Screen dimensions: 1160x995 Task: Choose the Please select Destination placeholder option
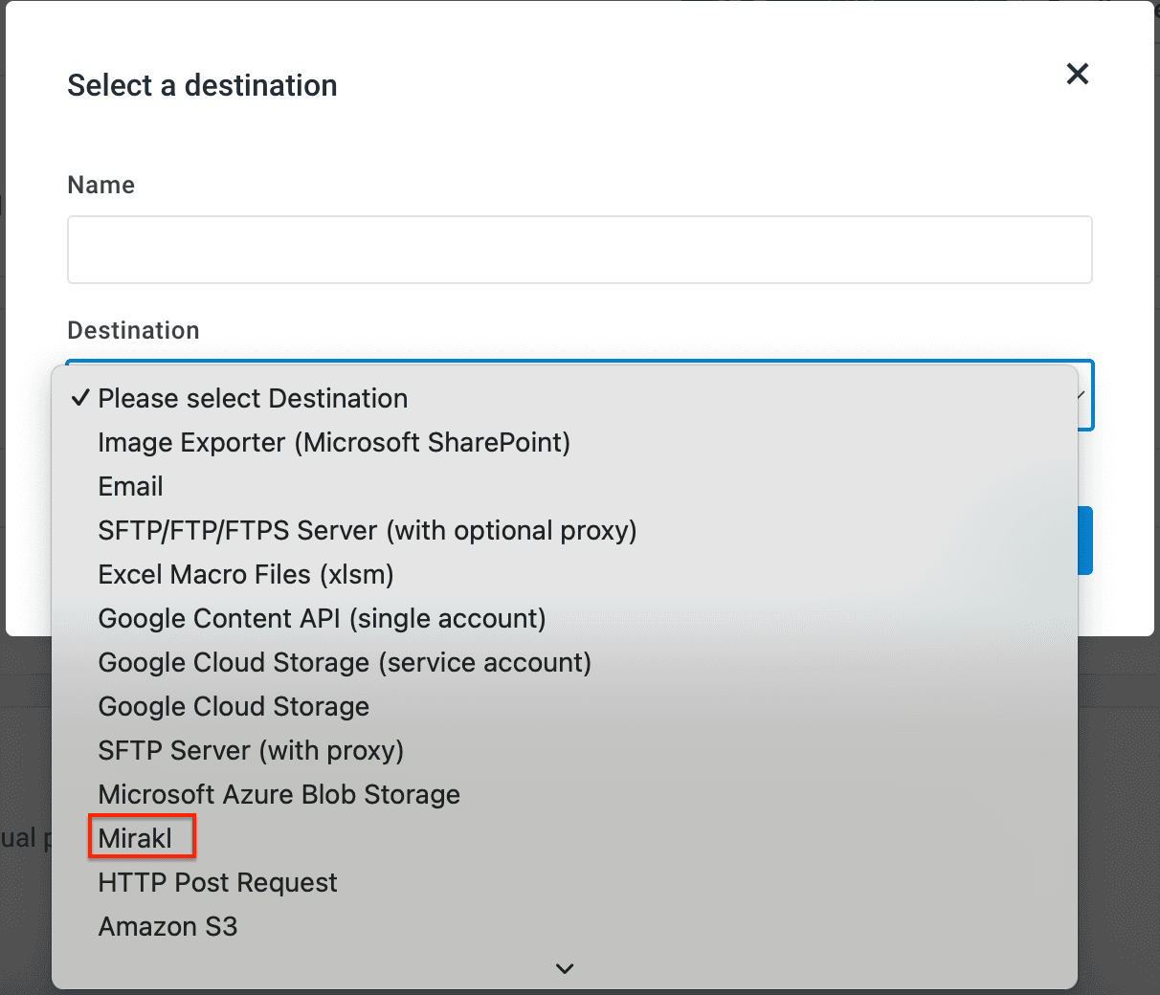click(x=253, y=398)
